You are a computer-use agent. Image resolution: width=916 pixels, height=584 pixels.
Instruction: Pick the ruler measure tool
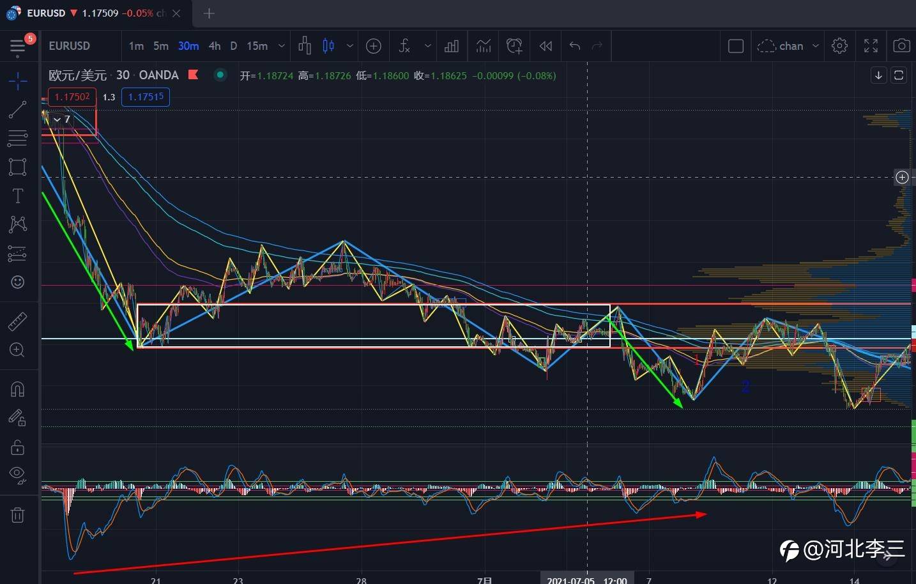pyautogui.click(x=18, y=321)
